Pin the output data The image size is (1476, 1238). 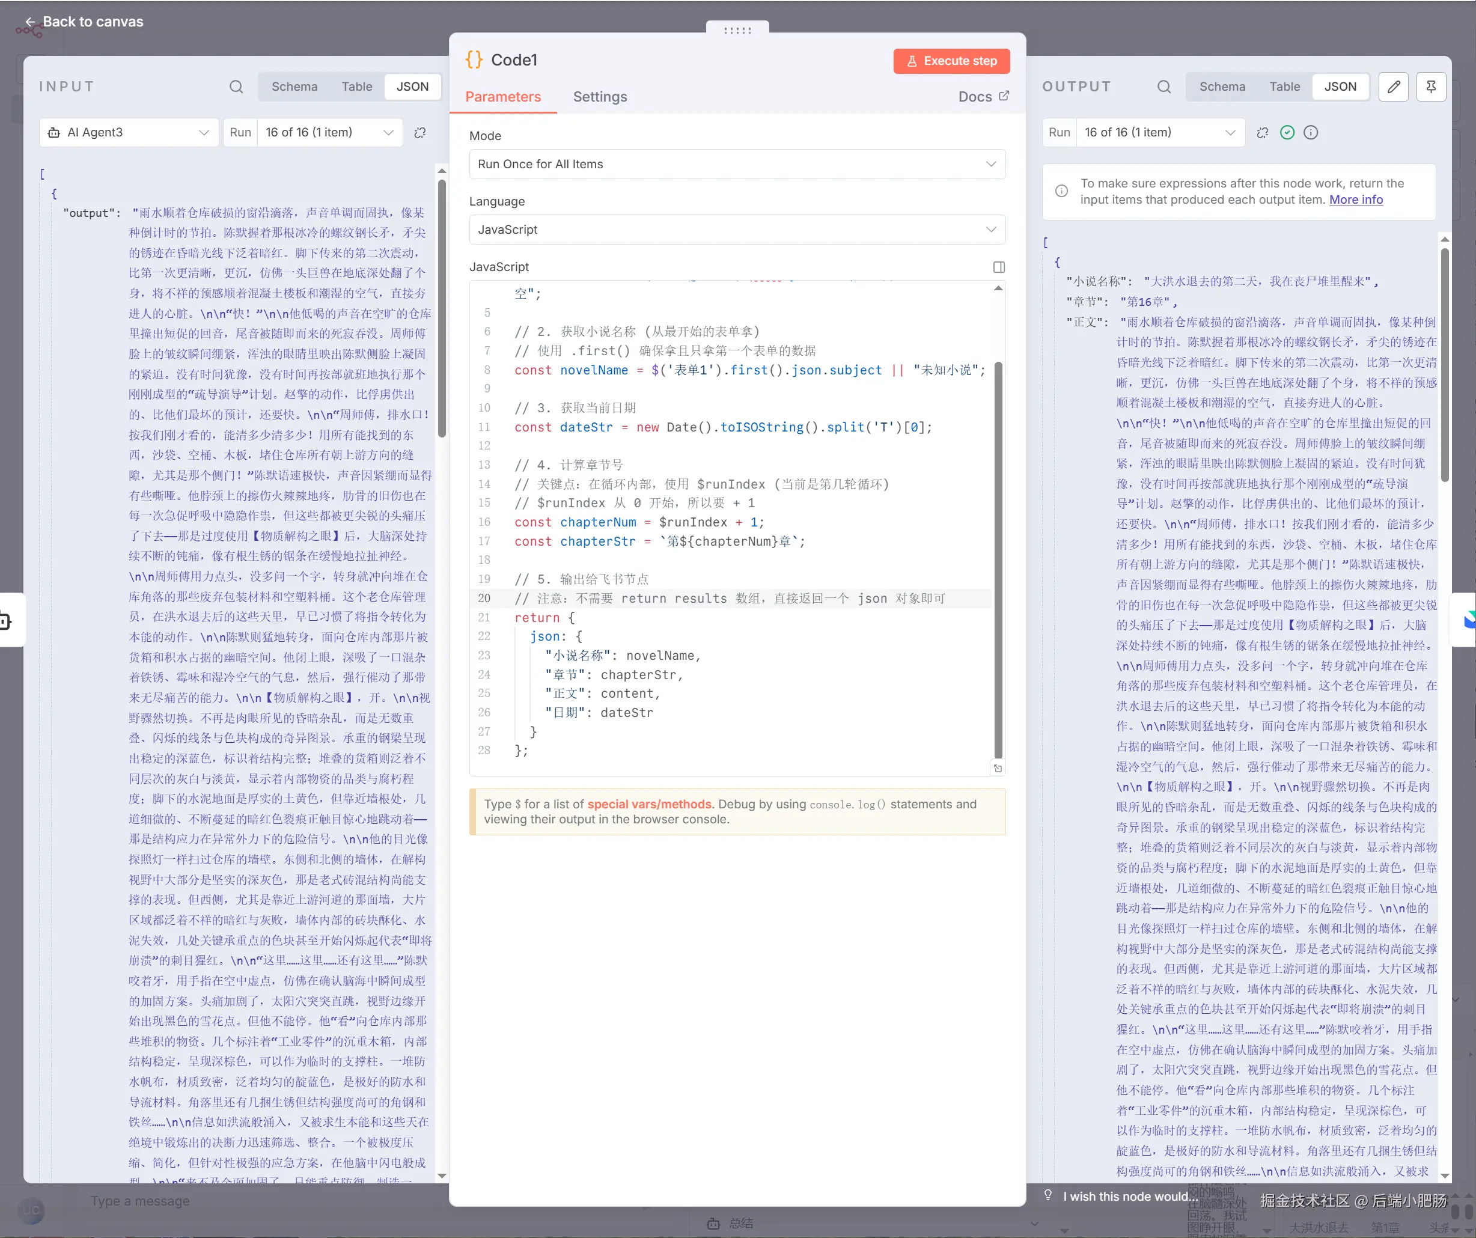[1431, 87]
